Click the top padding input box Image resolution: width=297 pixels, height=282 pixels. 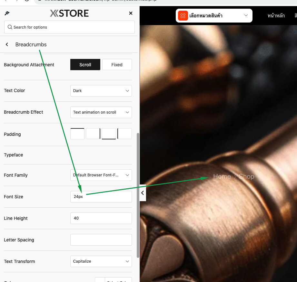77,134
